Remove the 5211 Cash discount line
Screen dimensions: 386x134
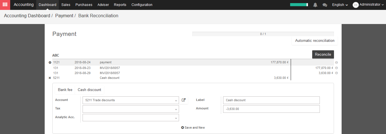click(50, 78)
